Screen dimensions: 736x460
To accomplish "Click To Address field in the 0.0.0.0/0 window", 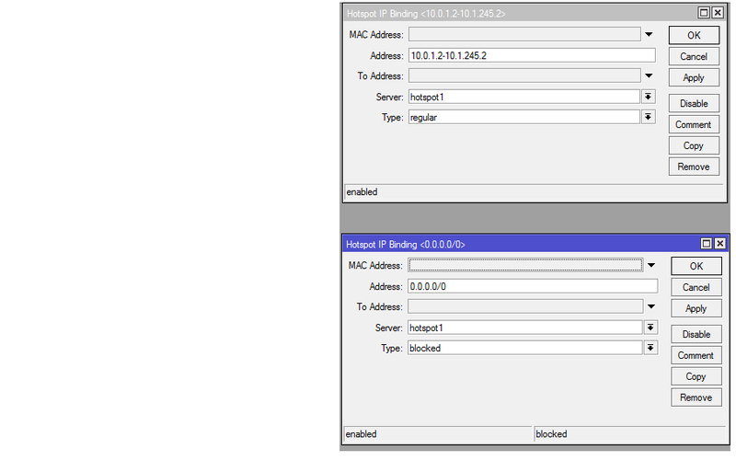I will pos(525,306).
